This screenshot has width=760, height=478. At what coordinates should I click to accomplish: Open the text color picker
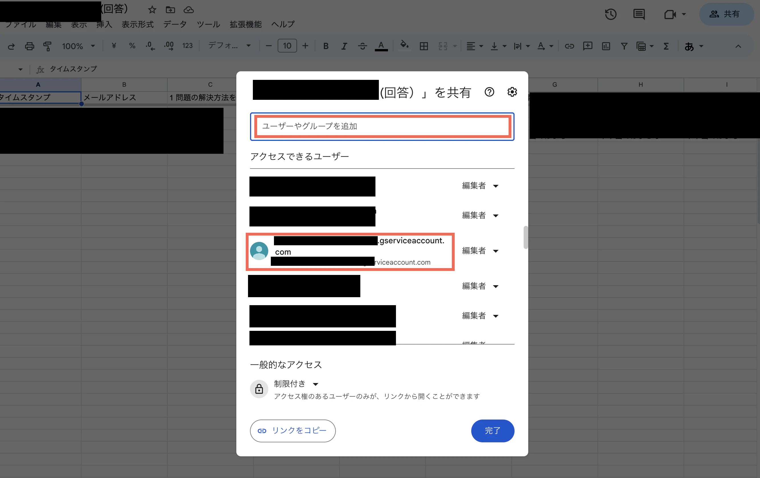pyautogui.click(x=381, y=46)
